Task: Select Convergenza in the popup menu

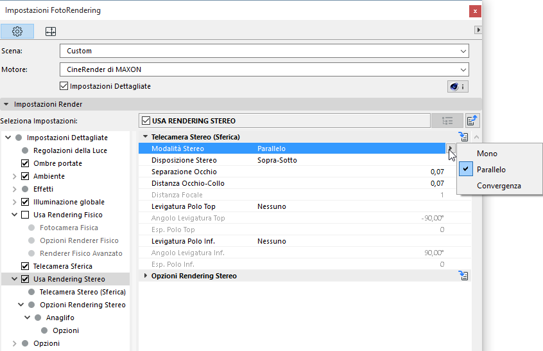Action: click(499, 186)
